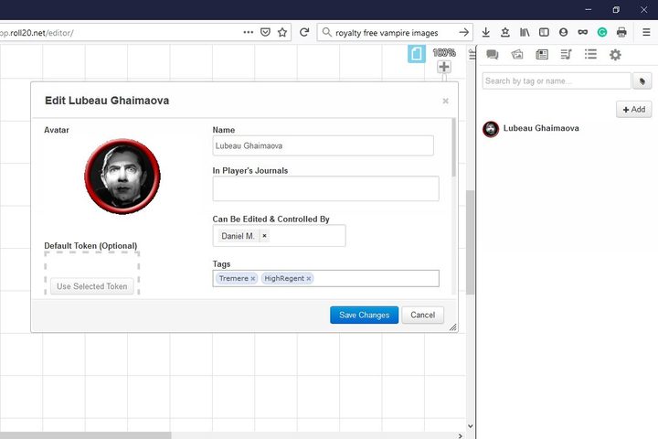Click Use Selected Token button
Viewport: 658px width, 439px height.
point(92,286)
